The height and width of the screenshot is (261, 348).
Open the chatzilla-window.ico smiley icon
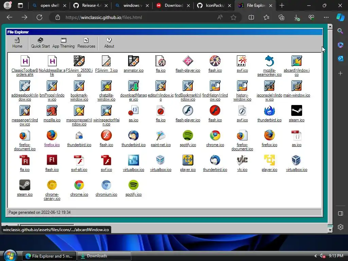click(106, 86)
